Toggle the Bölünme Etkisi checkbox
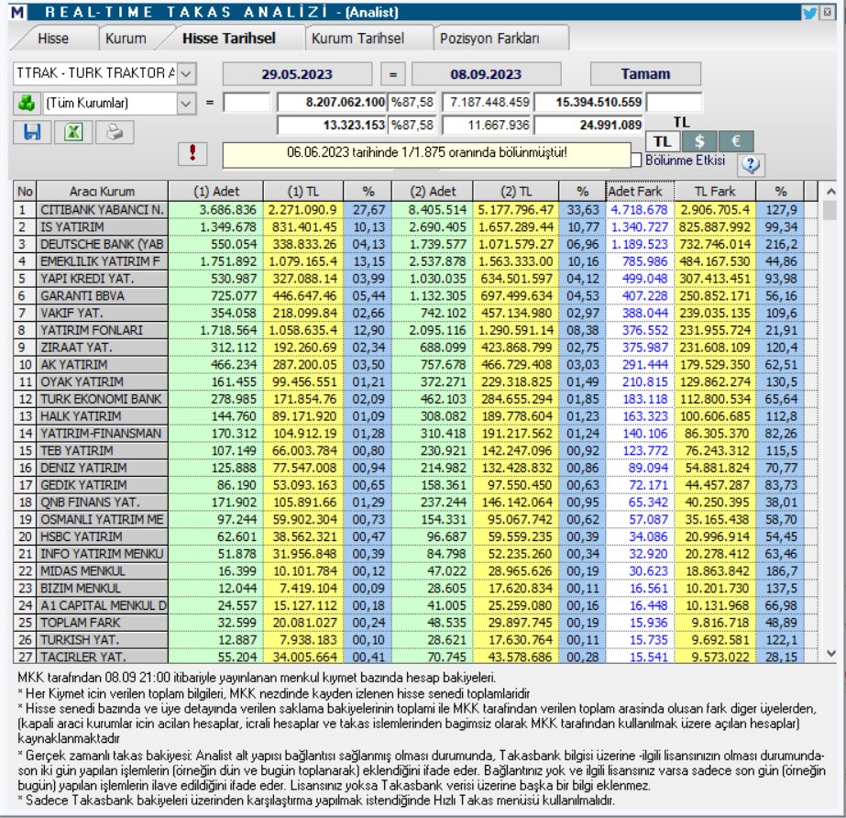 [x=636, y=160]
